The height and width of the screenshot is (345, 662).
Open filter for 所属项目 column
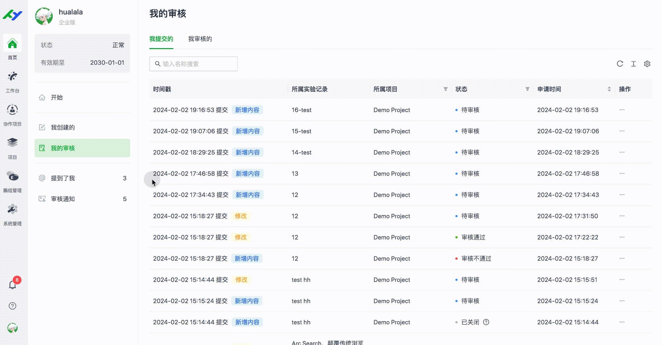click(x=446, y=89)
